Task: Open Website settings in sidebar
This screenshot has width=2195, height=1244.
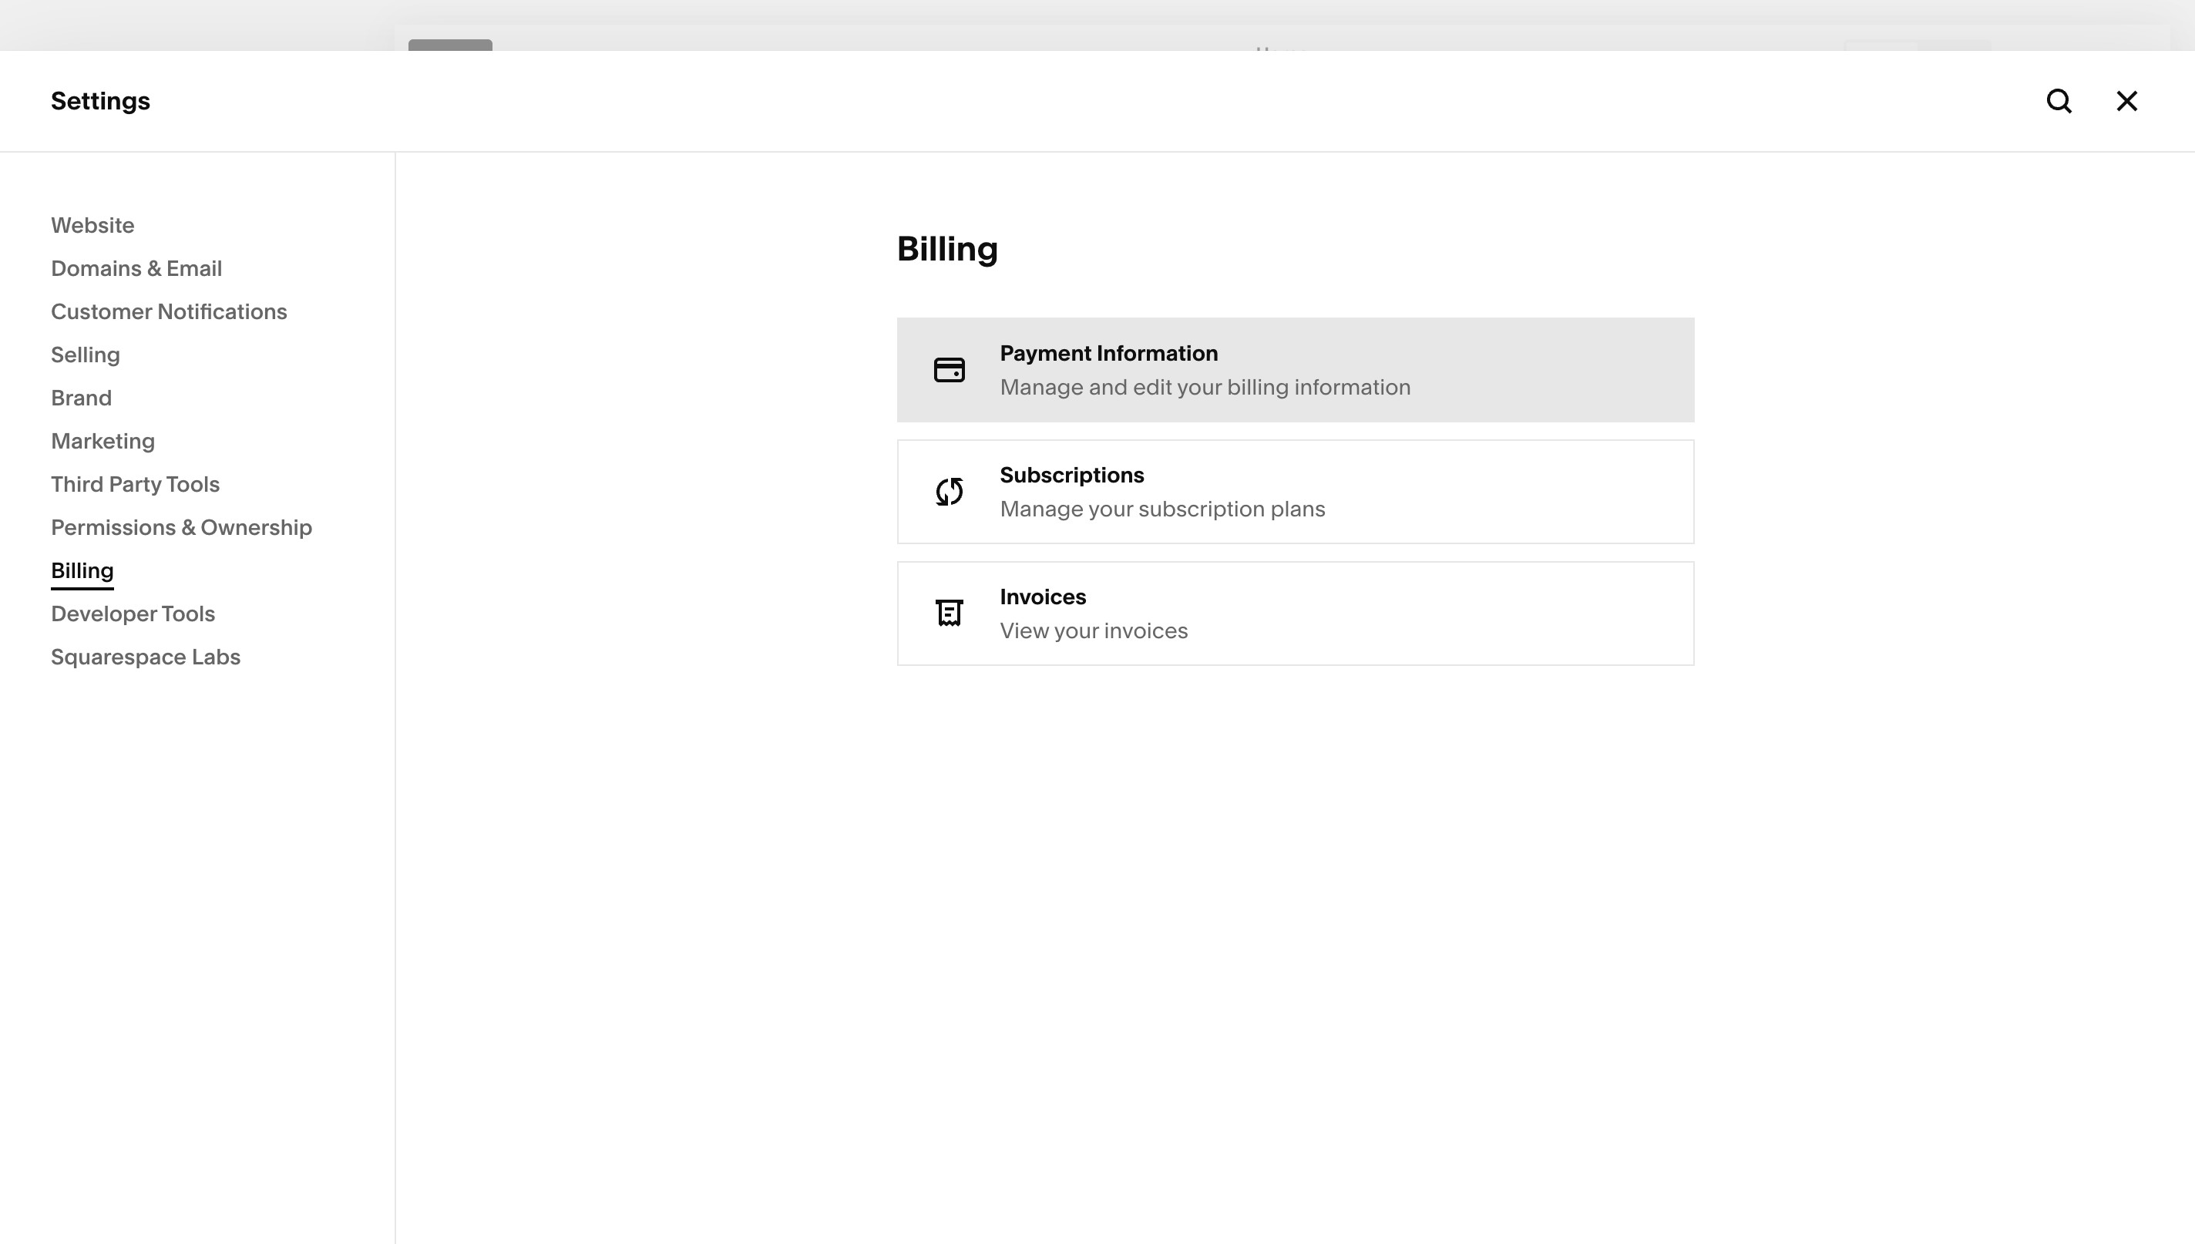Action: pyautogui.click(x=92, y=226)
